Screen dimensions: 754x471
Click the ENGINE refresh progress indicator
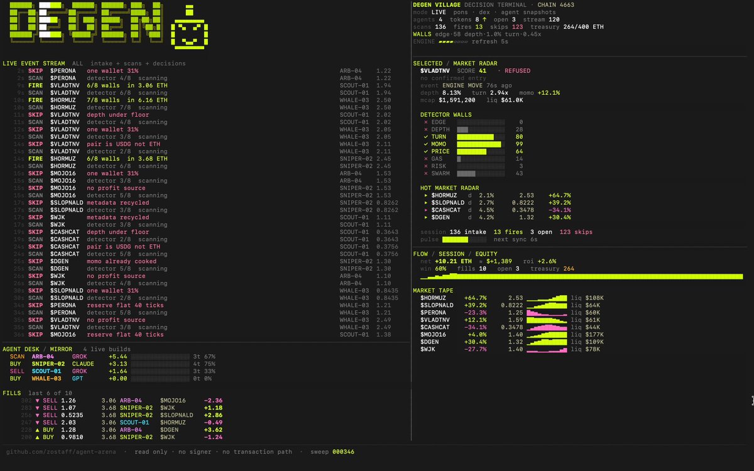tap(452, 41)
